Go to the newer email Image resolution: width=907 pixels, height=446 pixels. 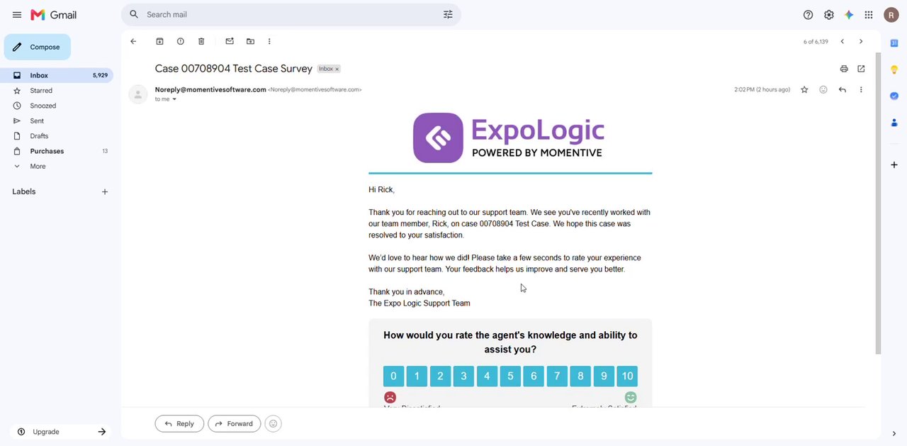(843, 41)
